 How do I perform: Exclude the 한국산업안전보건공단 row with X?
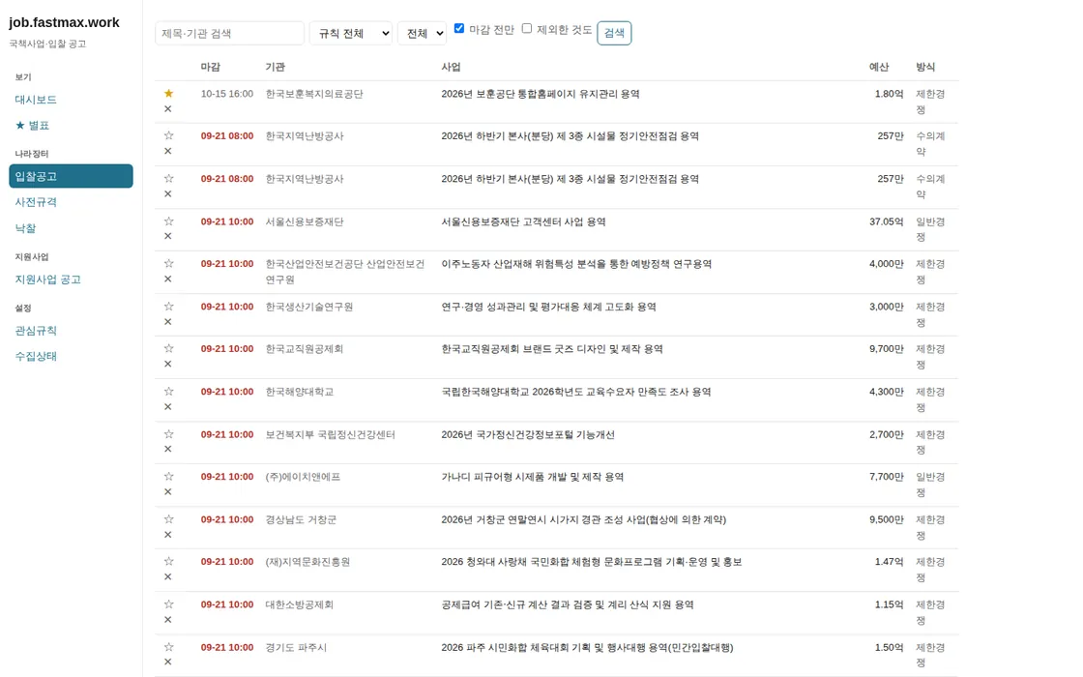[x=168, y=280]
